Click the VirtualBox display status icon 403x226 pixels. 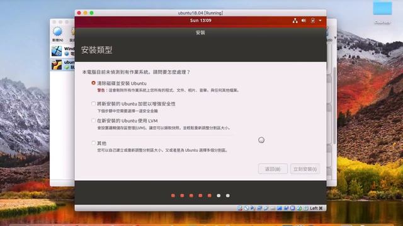point(280,208)
